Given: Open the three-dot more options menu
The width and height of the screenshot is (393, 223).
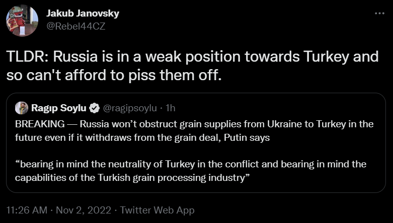Looking at the screenshot, I should coord(379,14).
